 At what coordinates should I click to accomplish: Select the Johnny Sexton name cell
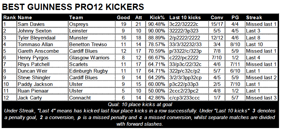43,31
